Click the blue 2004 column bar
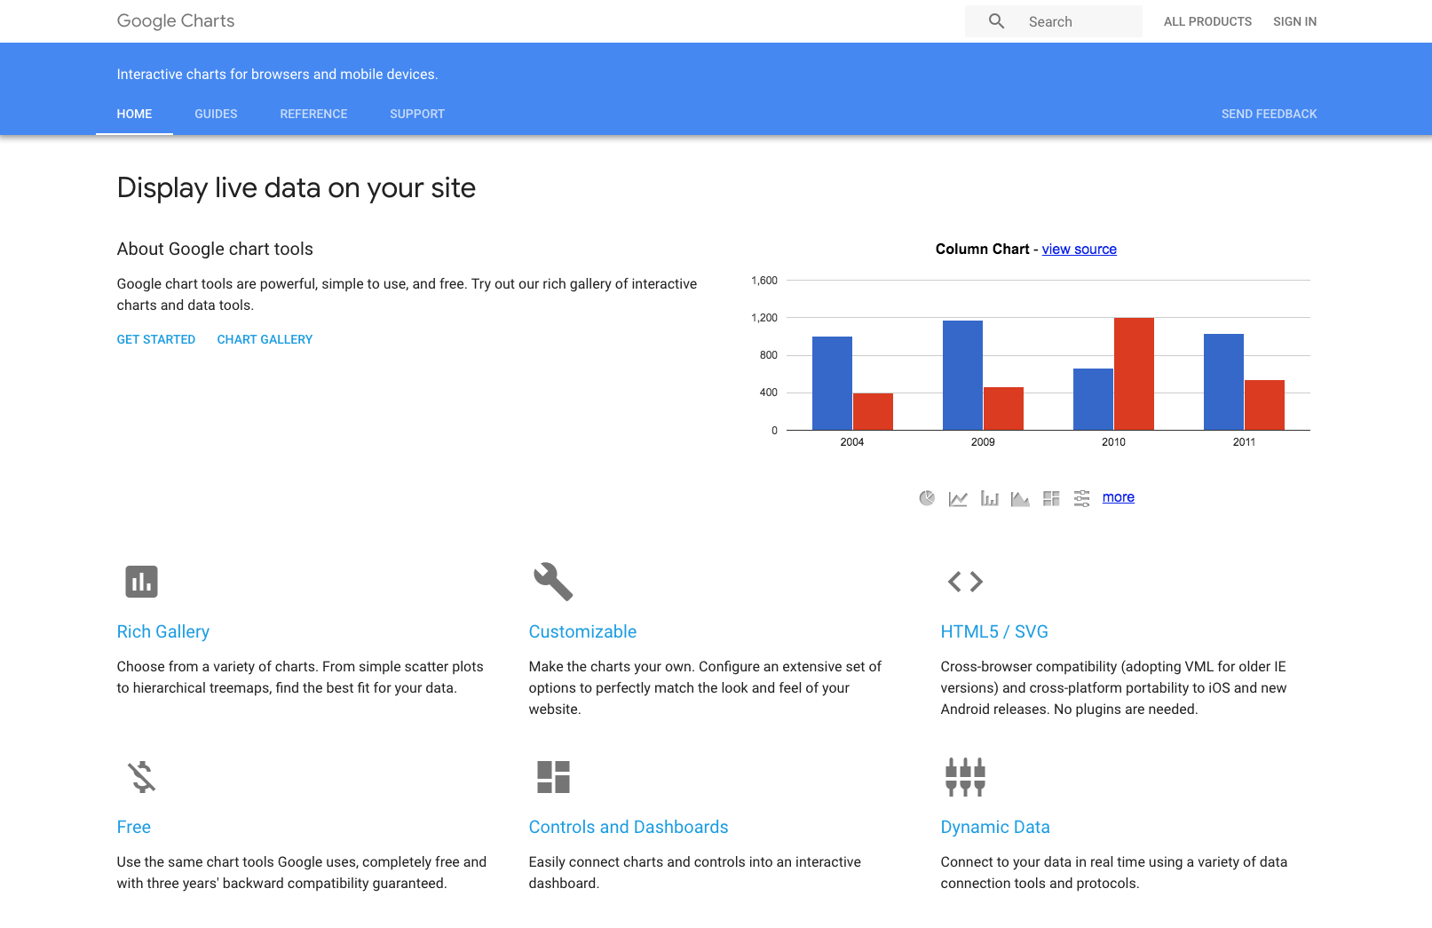 (832, 384)
